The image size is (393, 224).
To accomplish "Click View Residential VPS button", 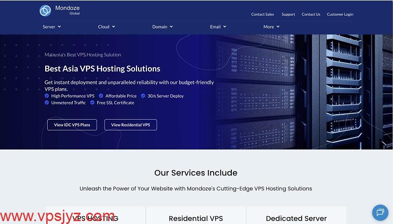I will pyautogui.click(x=131, y=125).
